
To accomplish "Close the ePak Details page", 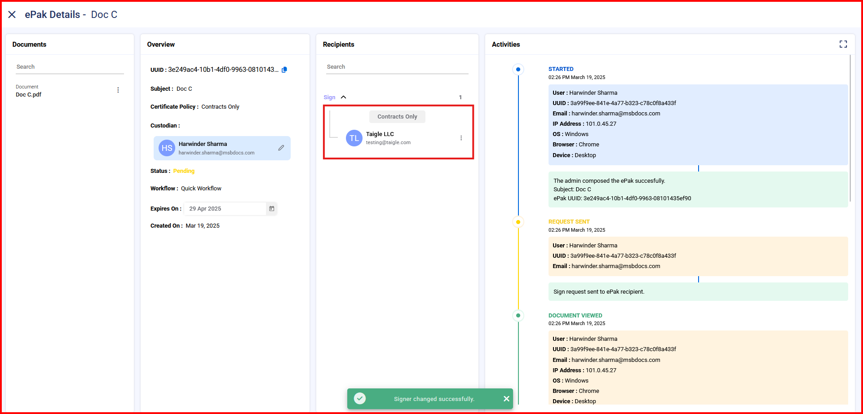I will pyautogui.click(x=12, y=15).
